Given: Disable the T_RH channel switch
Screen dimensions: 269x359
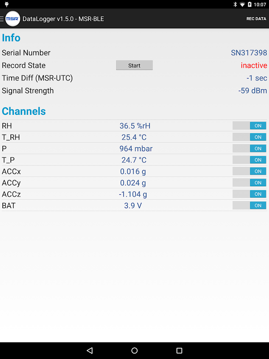Looking at the screenshot, I should [249, 137].
